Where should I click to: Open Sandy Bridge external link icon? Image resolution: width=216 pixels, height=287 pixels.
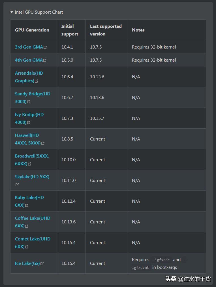point(30,101)
